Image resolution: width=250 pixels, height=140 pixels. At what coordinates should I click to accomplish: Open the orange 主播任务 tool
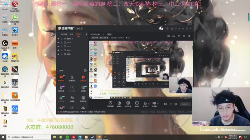click(83, 78)
